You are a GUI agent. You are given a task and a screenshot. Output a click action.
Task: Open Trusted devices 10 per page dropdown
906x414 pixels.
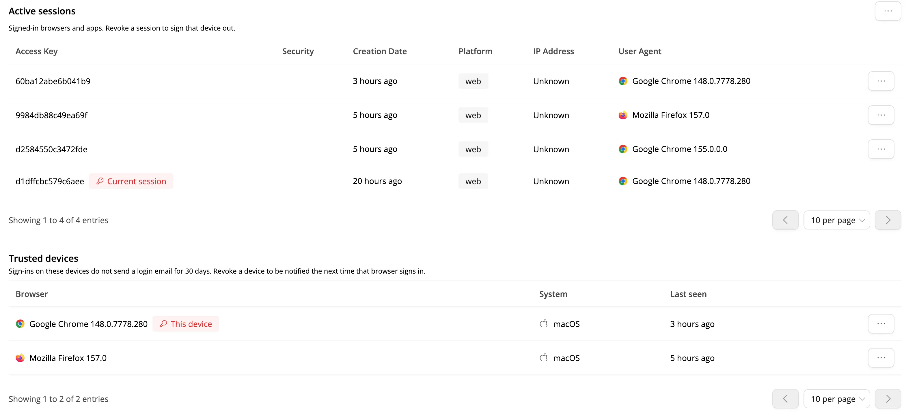[836, 399]
